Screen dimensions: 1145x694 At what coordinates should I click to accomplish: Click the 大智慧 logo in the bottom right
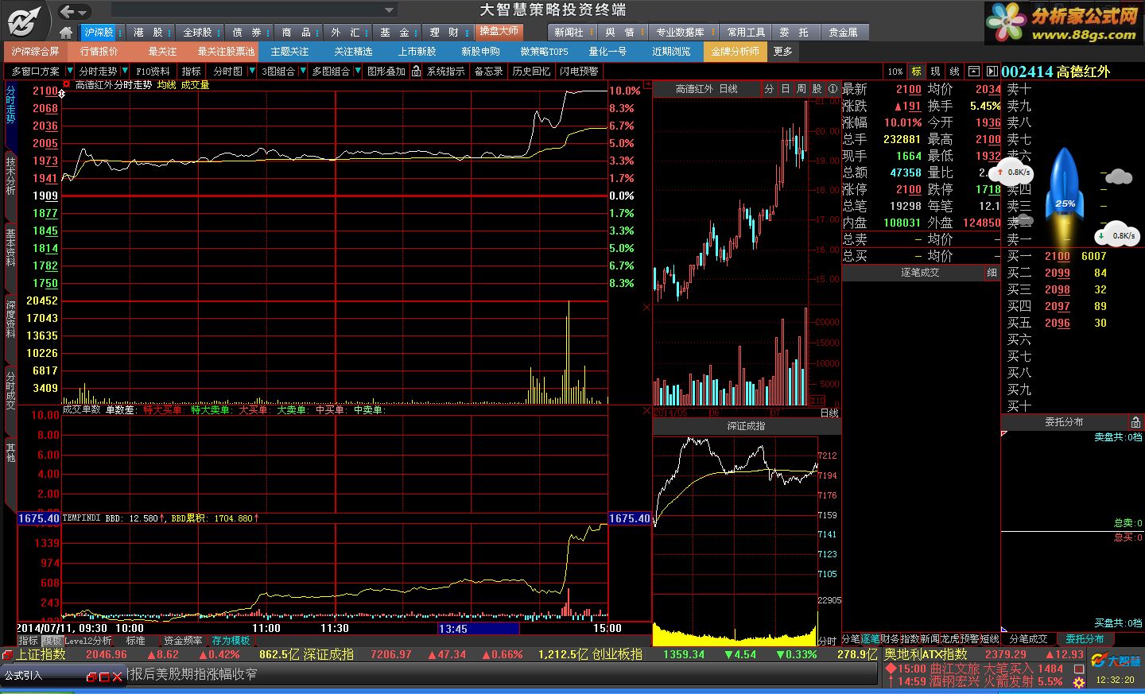[x=1115, y=661]
